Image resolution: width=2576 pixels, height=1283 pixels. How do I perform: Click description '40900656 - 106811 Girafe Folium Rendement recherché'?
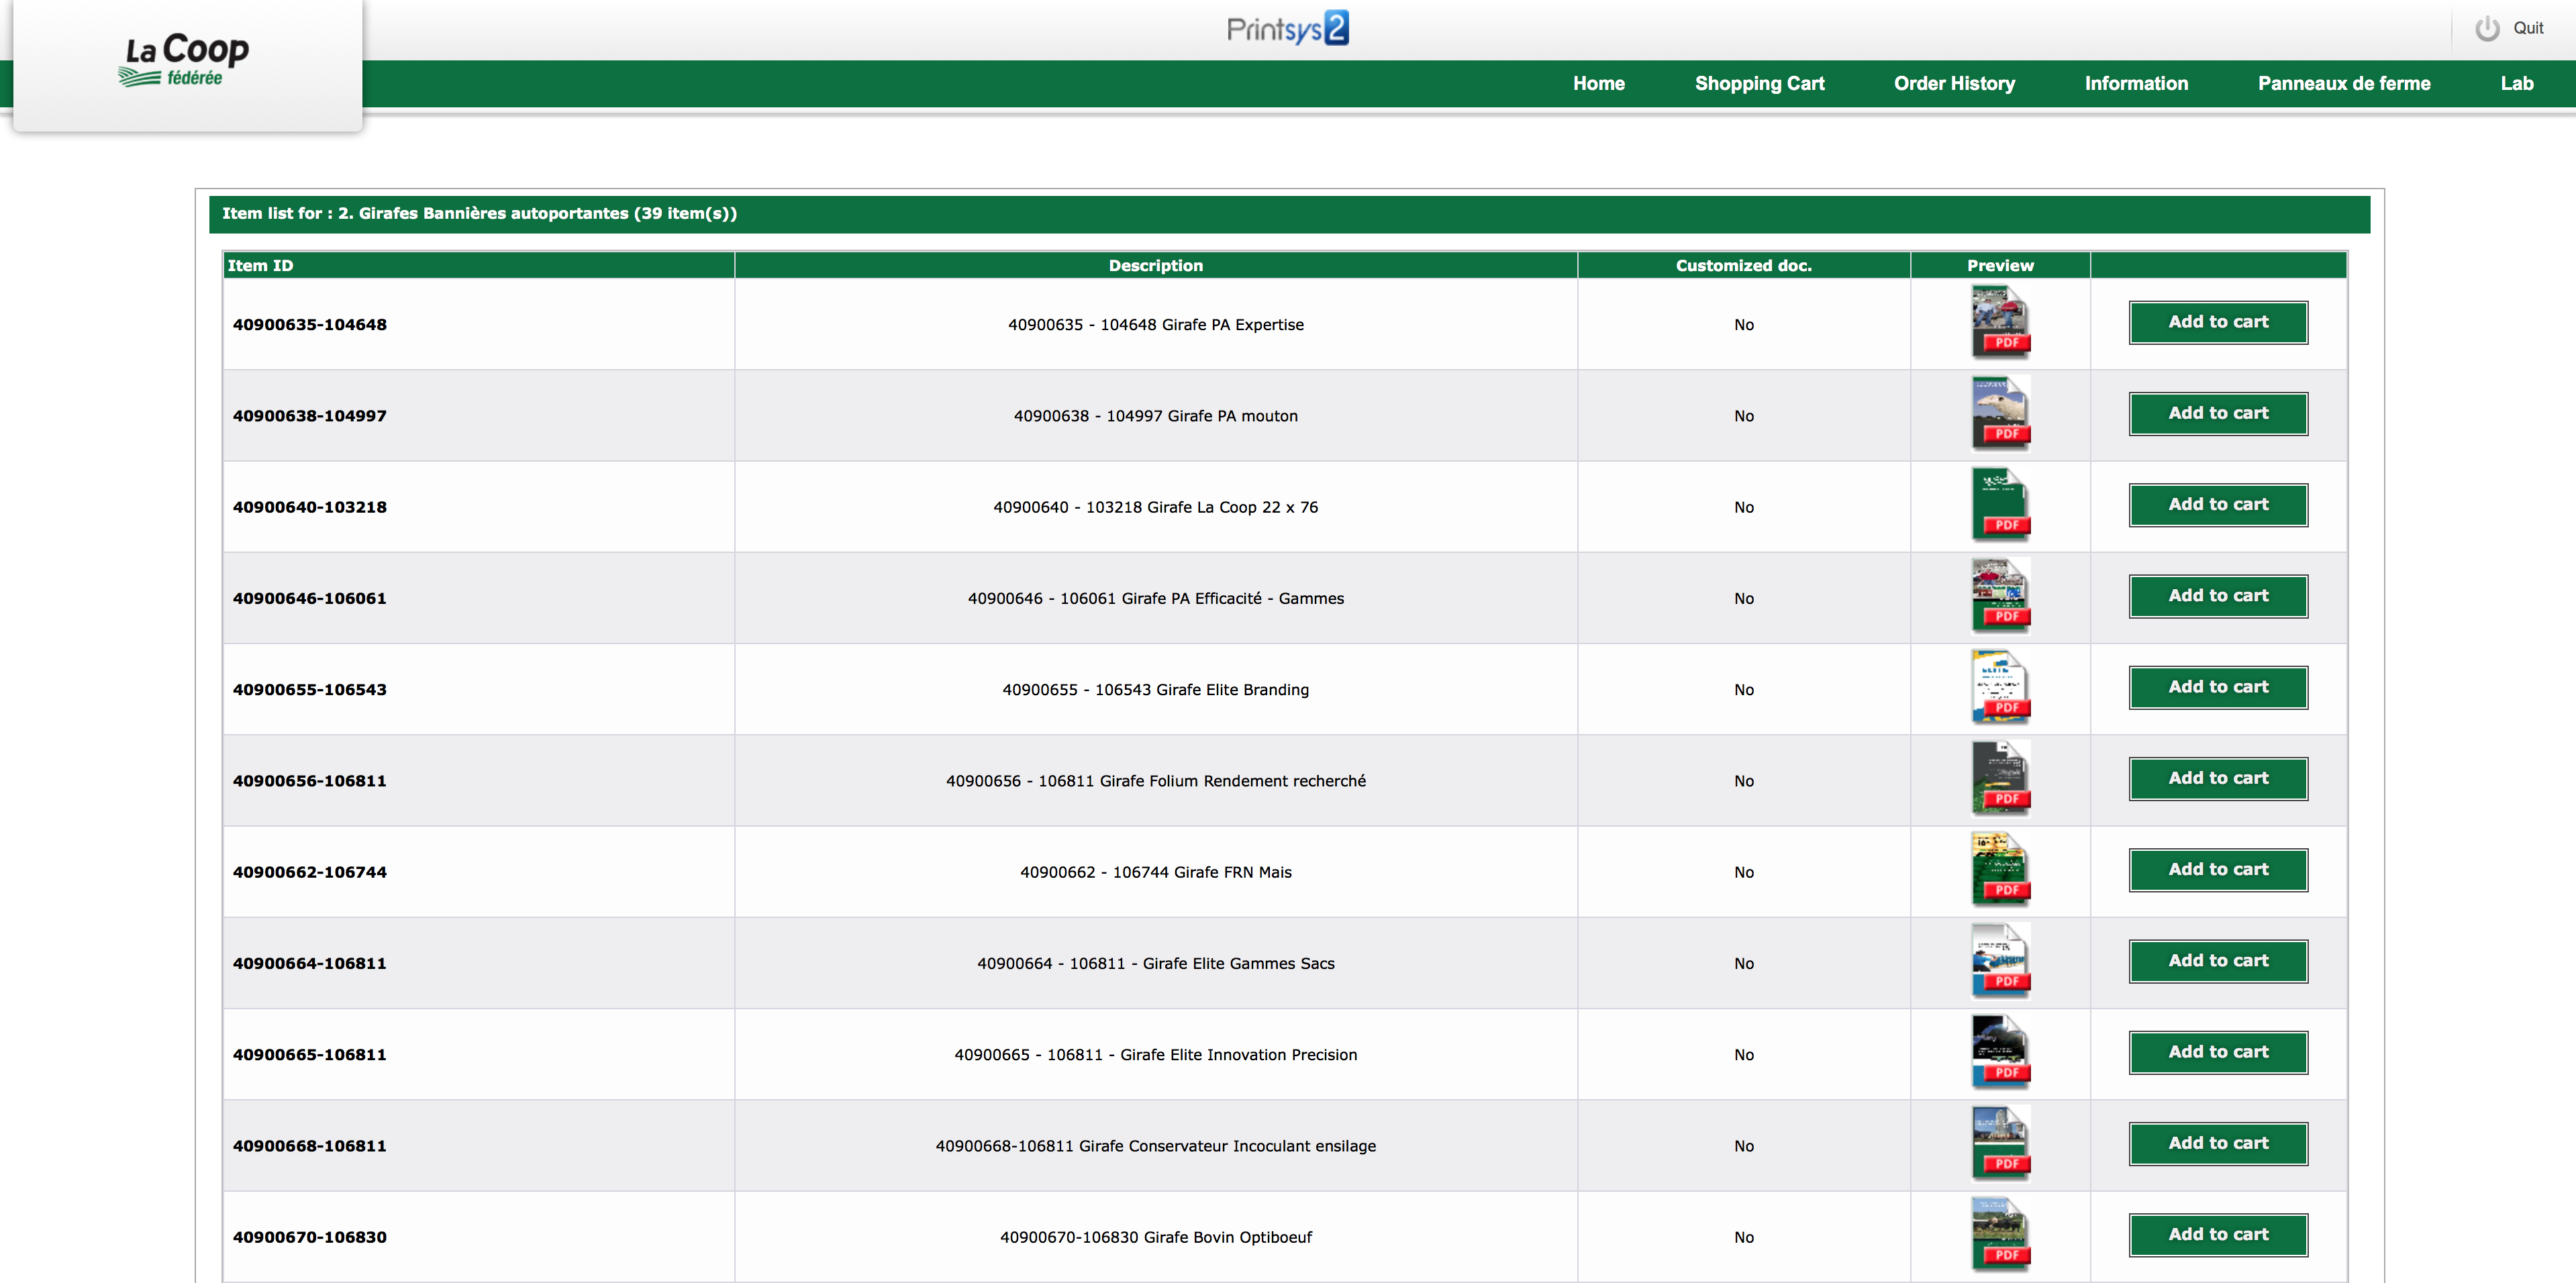[1155, 781]
